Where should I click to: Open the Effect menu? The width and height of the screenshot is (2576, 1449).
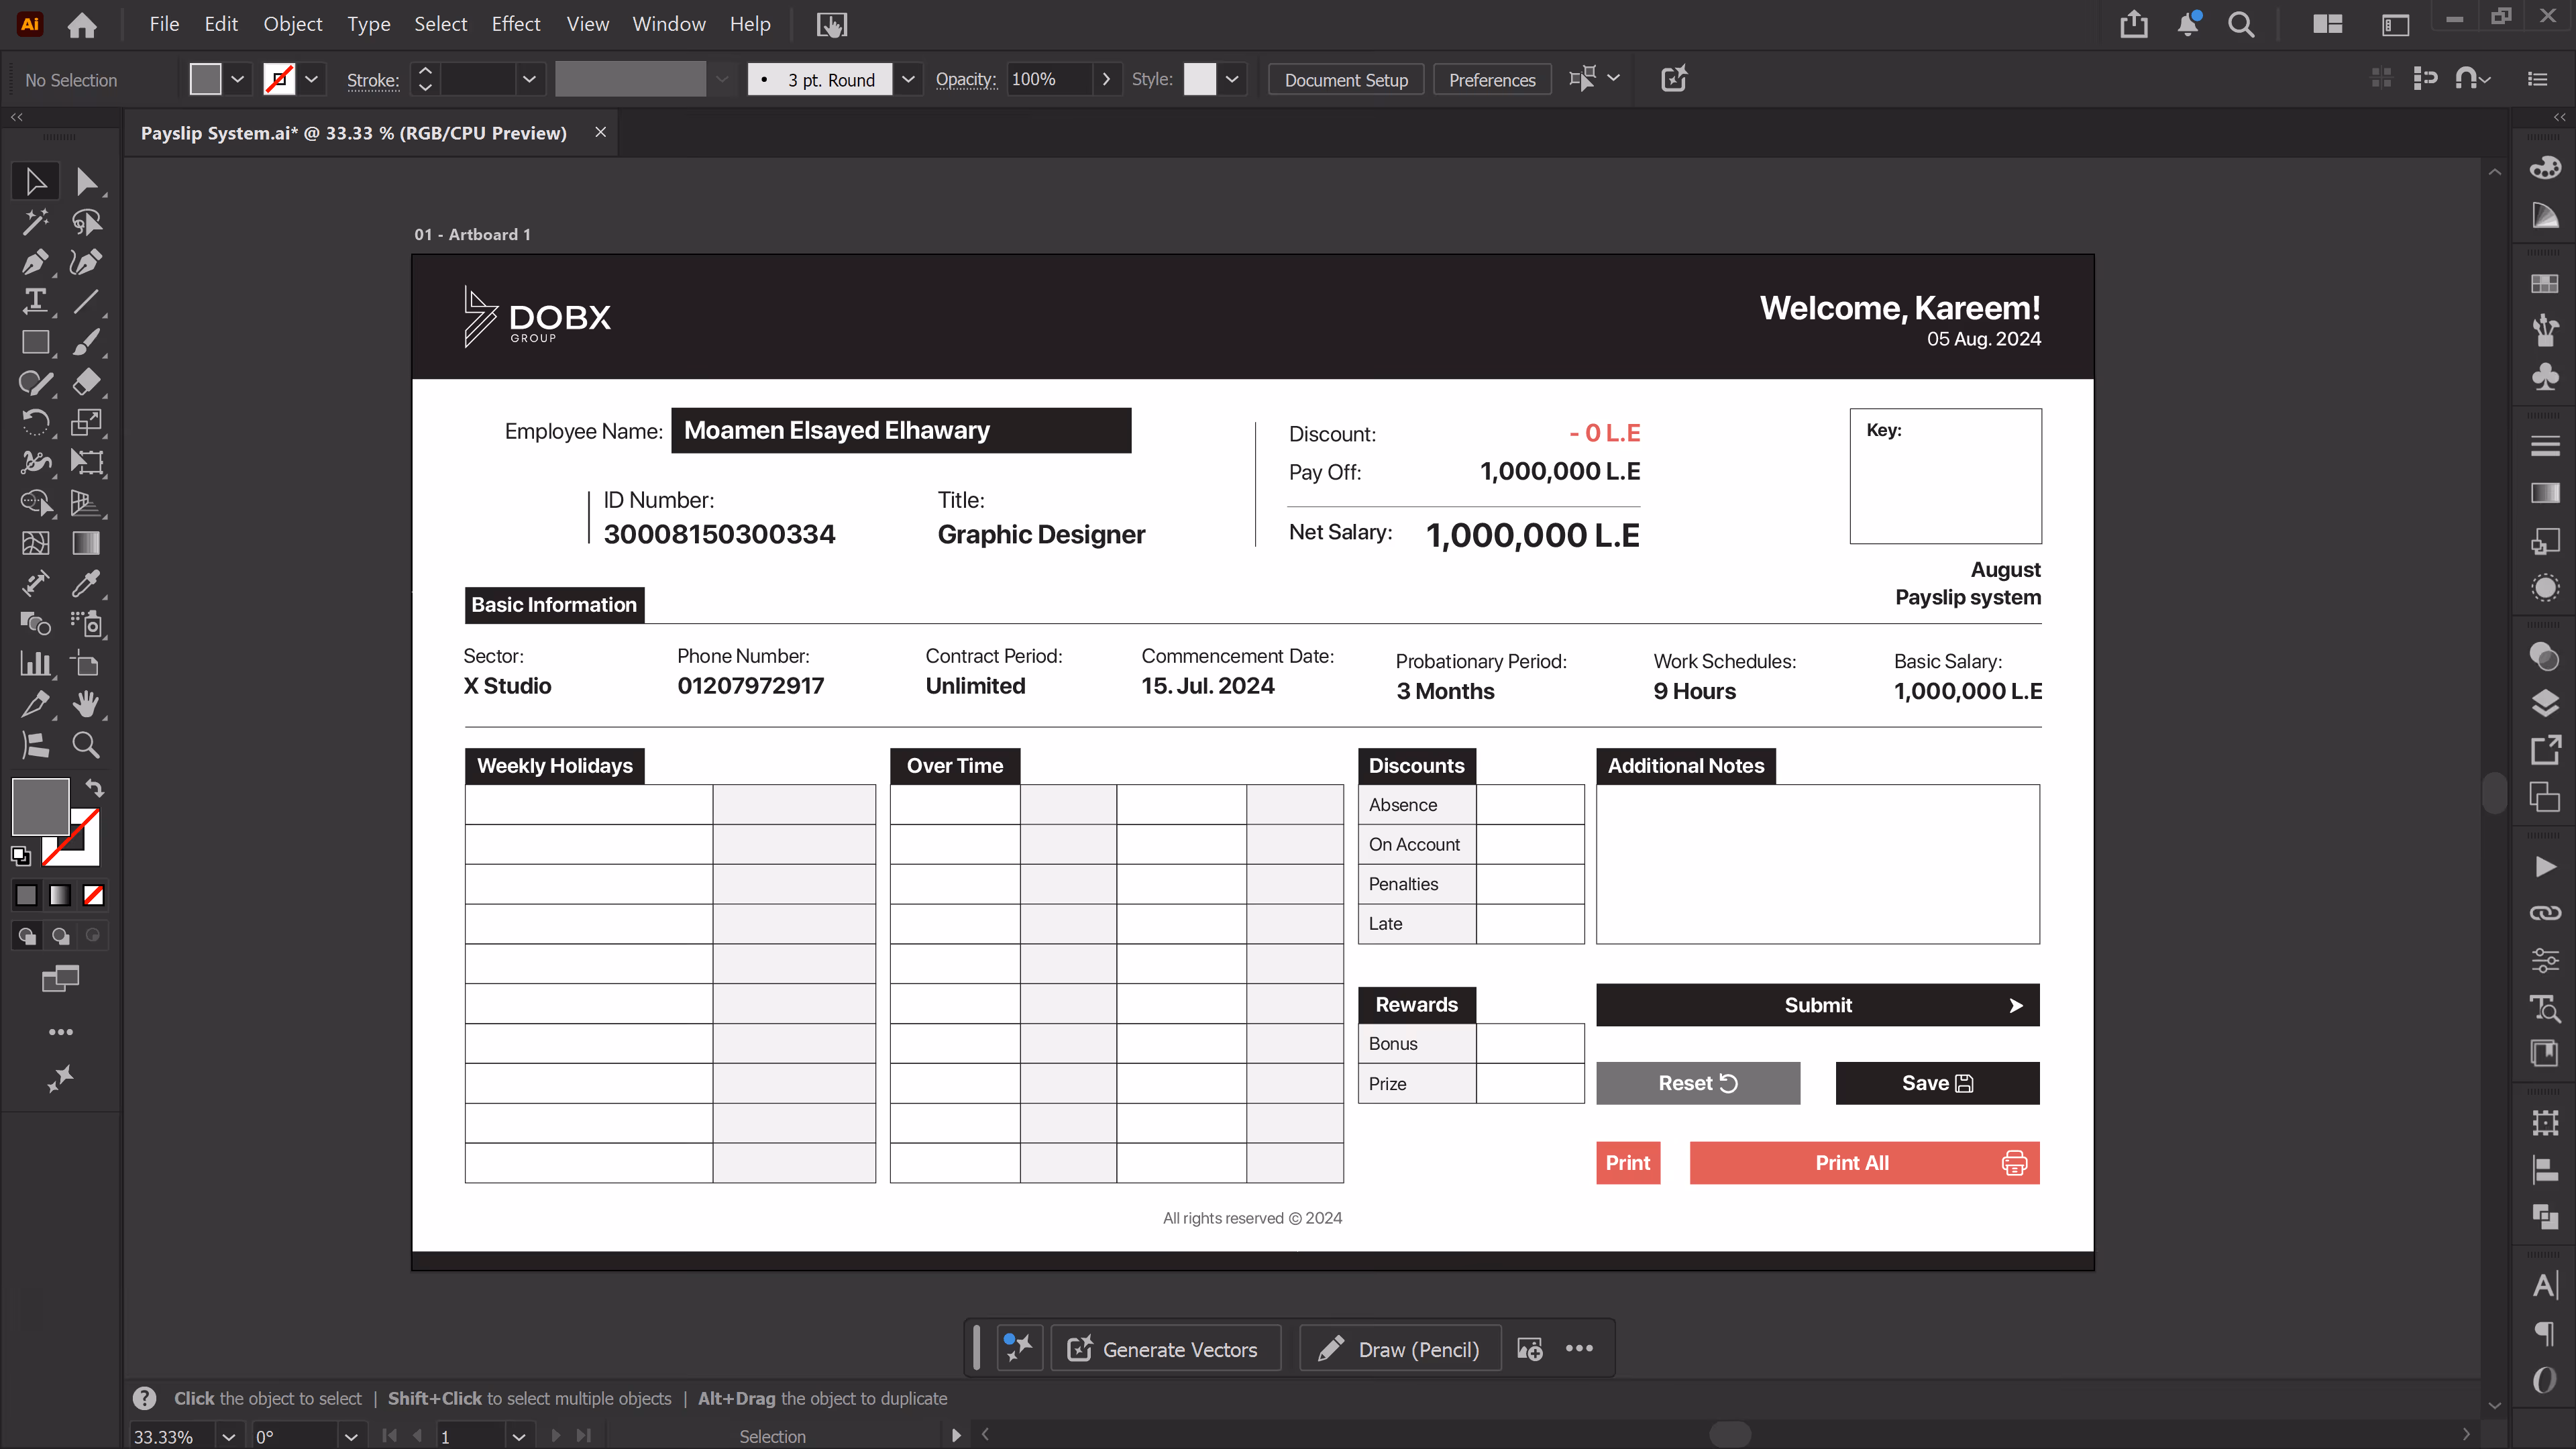click(515, 24)
